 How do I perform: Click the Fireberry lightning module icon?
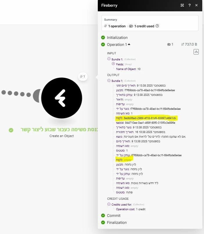click(x=62, y=98)
